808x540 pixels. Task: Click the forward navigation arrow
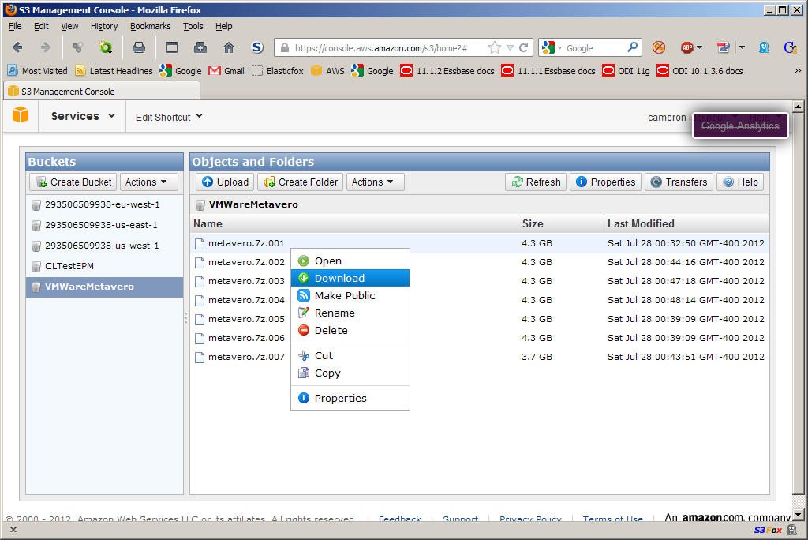[x=45, y=47]
